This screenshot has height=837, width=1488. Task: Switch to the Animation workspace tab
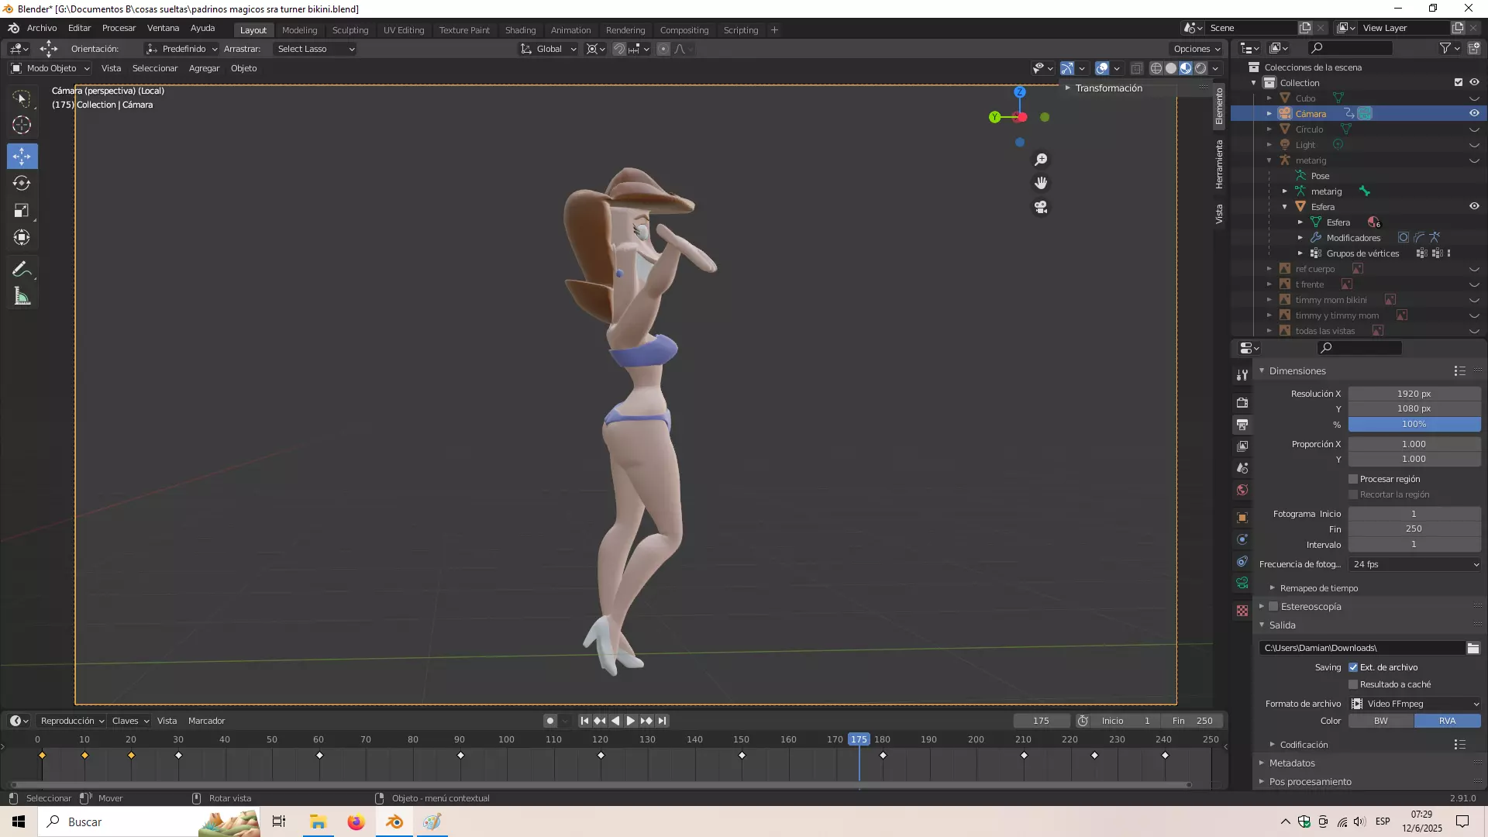tap(570, 30)
